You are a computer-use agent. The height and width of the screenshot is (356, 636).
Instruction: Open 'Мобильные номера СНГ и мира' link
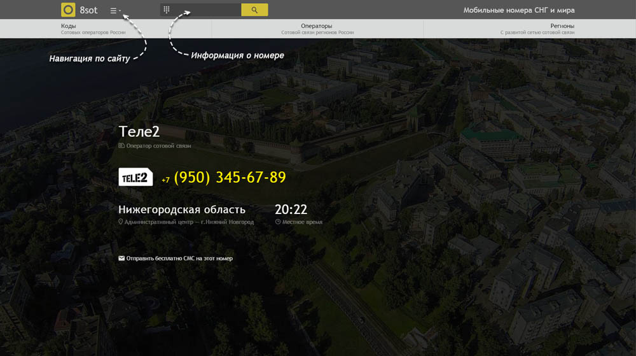click(x=519, y=10)
